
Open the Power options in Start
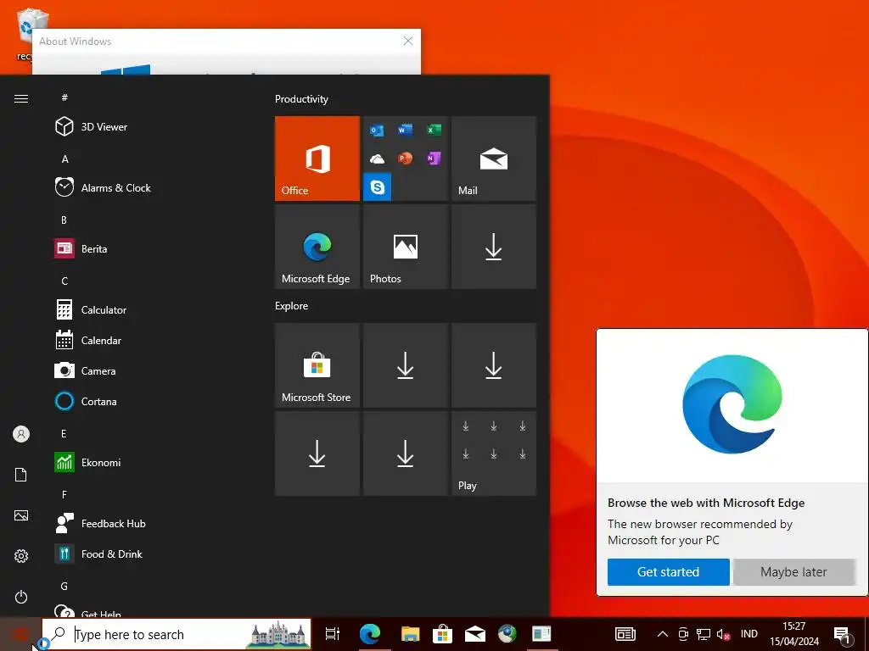click(21, 597)
